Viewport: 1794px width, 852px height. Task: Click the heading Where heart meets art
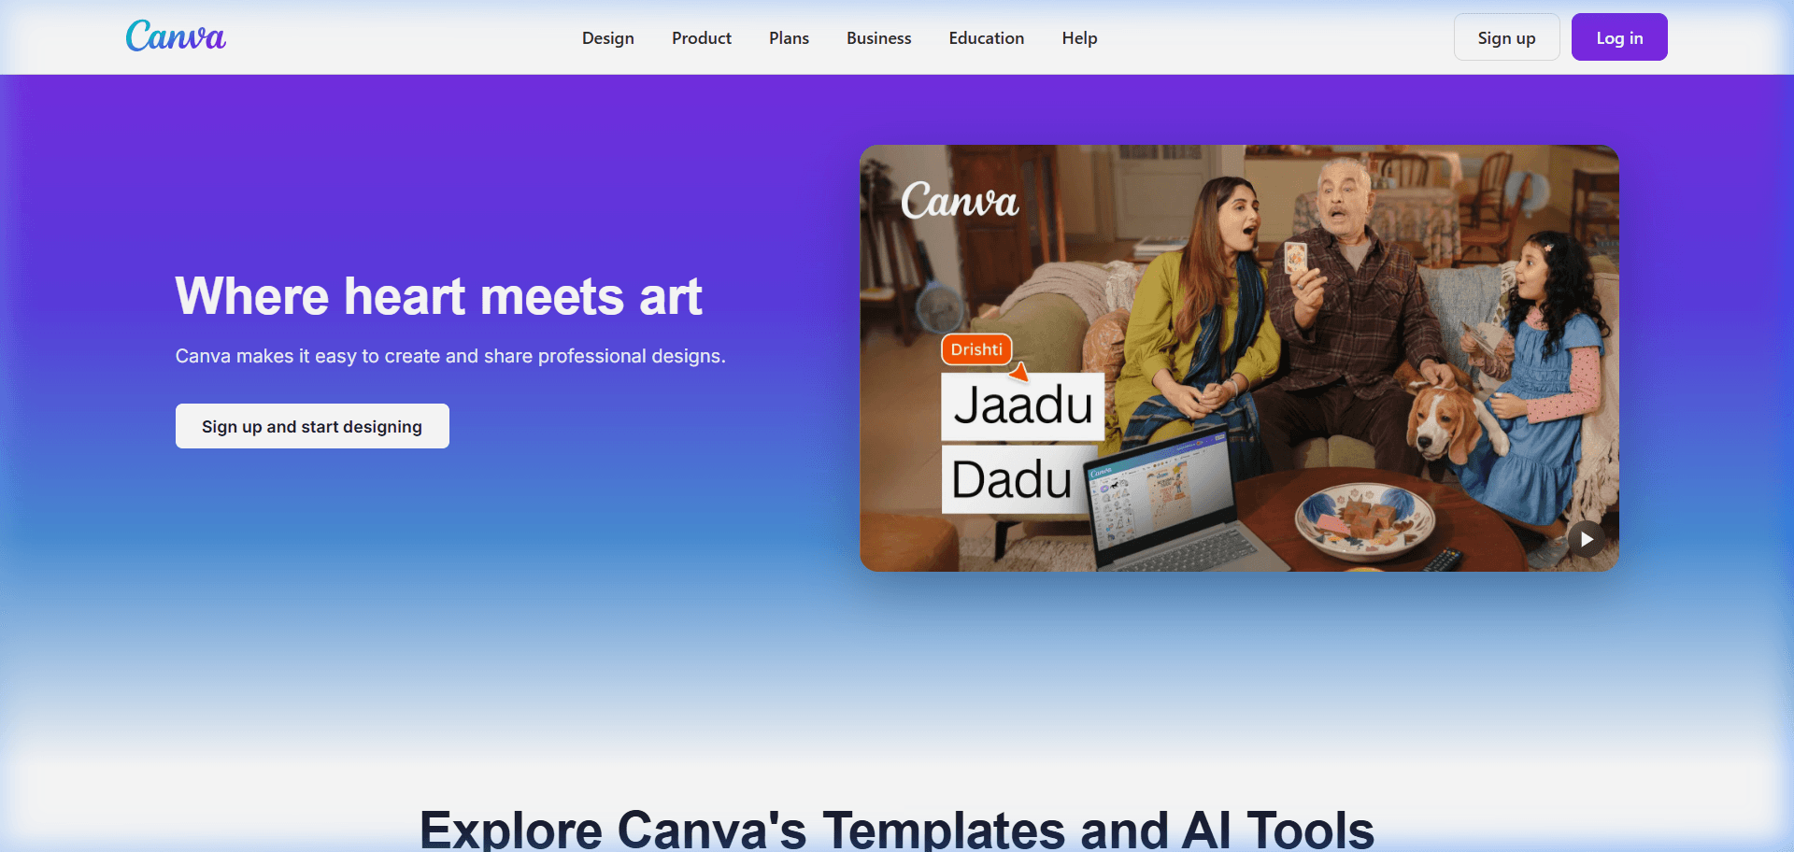[438, 296]
